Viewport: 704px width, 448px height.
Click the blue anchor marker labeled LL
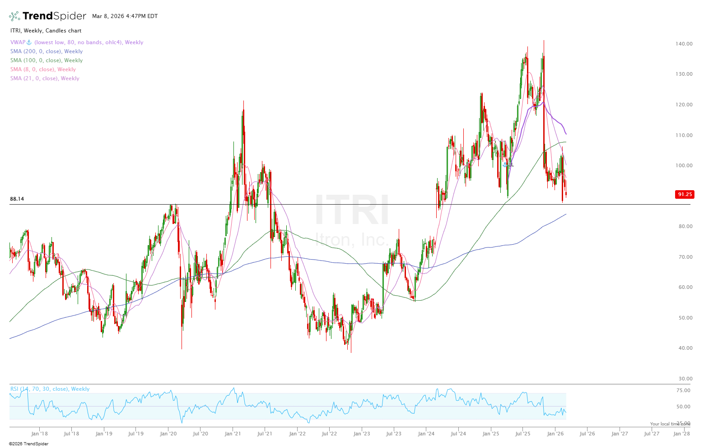[x=505, y=165]
